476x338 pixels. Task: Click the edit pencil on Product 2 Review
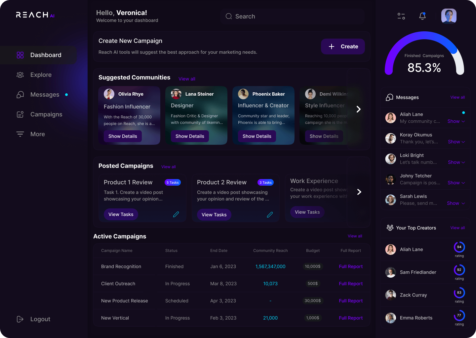[x=270, y=215]
